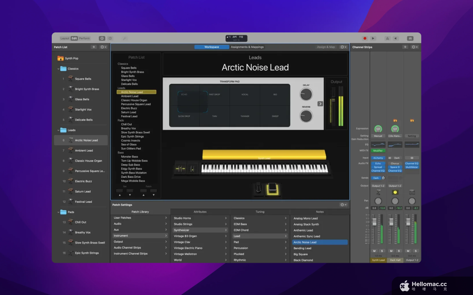Open Workspace action menu next to Assign & Map
Viewport: 473px width, 295px height.
344,47
